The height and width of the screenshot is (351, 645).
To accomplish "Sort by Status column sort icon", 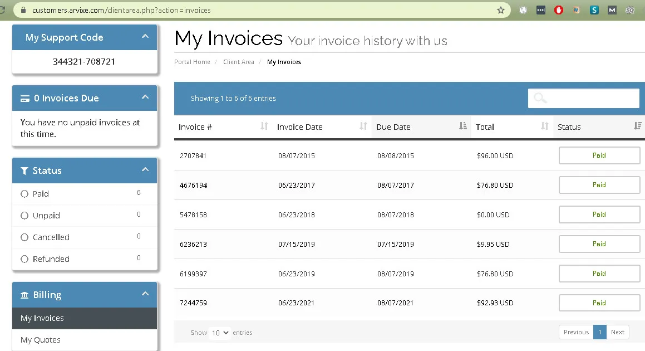I will (638, 126).
